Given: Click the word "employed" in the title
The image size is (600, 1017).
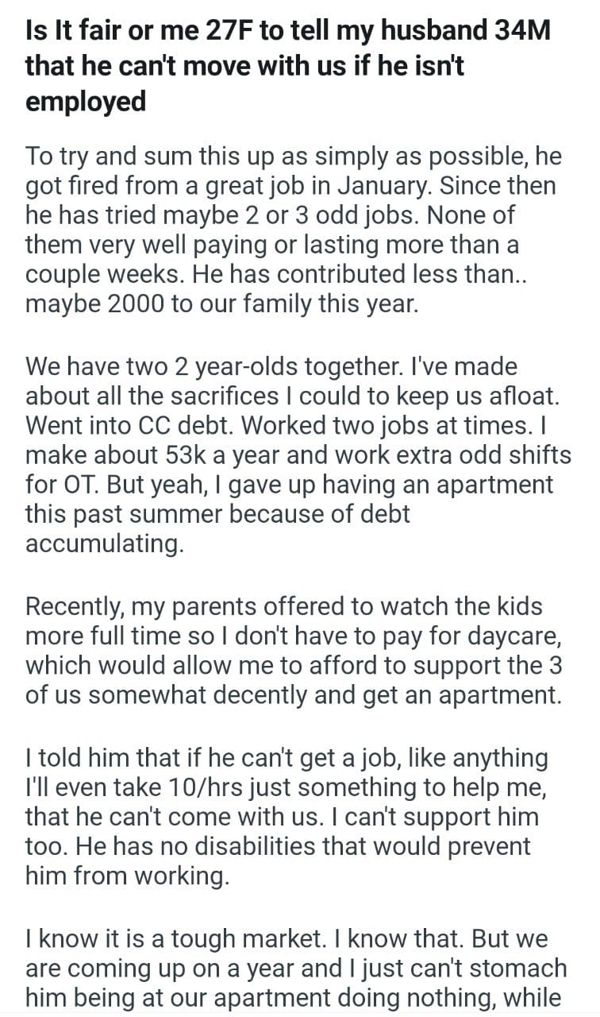Looking at the screenshot, I should coord(87,102).
